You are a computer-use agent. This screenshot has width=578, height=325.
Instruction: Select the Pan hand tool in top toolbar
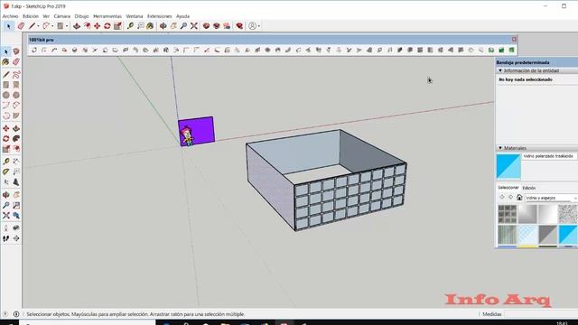coord(173,26)
